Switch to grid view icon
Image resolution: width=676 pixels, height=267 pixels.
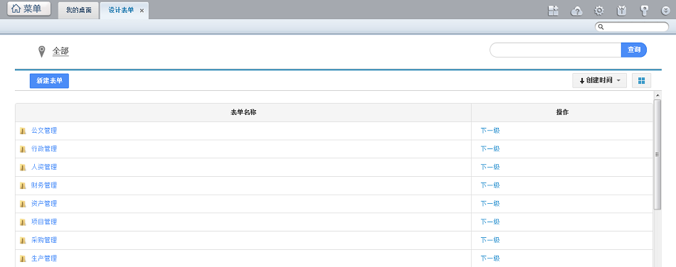click(x=642, y=81)
